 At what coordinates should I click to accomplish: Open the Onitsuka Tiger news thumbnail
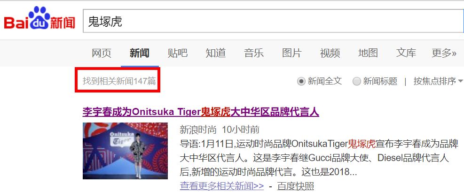coord(125,151)
